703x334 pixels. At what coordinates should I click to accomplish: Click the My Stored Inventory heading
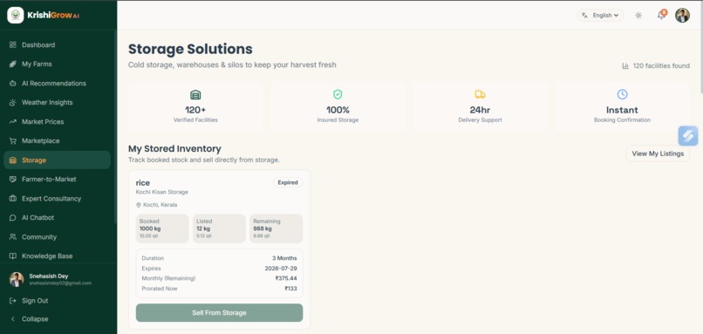[174, 149]
